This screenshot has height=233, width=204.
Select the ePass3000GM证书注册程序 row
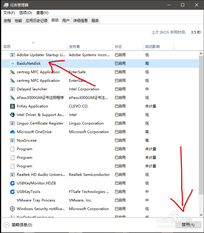click(x=100, y=98)
